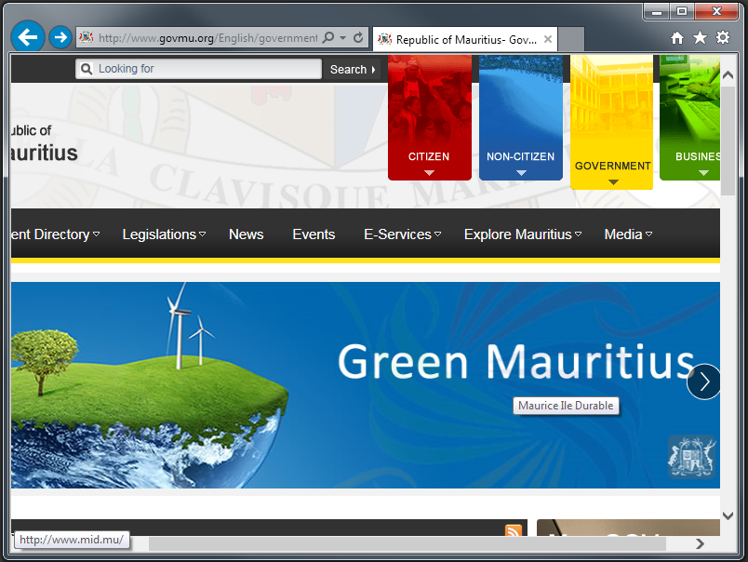Click the coat of arms icon on banner
The height and width of the screenshot is (562, 748).
(691, 457)
